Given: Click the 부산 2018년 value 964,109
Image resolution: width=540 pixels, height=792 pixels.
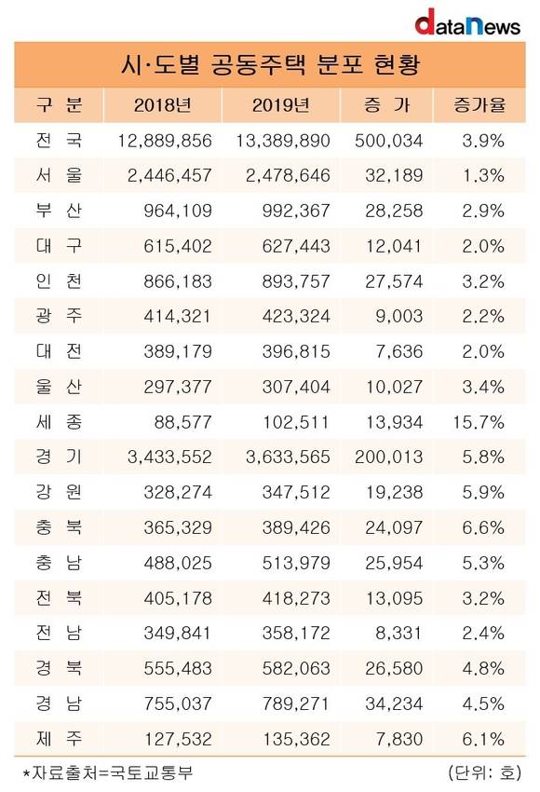Looking at the screenshot, I should point(178,211).
